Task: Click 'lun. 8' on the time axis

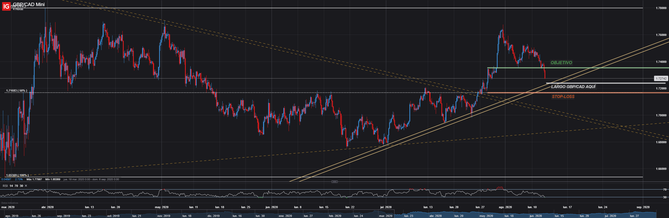Action: pos(298,207)
